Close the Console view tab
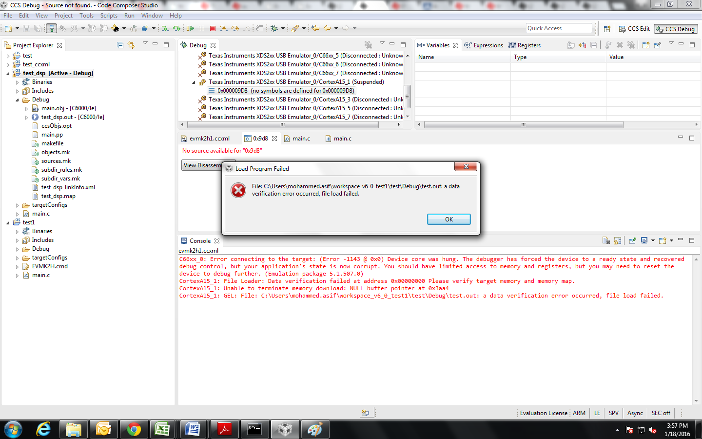The image size is (702, 439). pyautogui.click(x=217, y=241)
